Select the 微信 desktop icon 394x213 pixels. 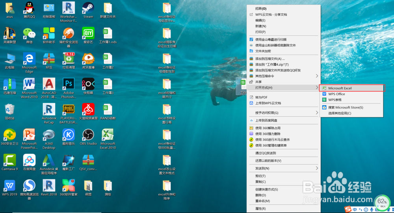(x=30, y=36)
